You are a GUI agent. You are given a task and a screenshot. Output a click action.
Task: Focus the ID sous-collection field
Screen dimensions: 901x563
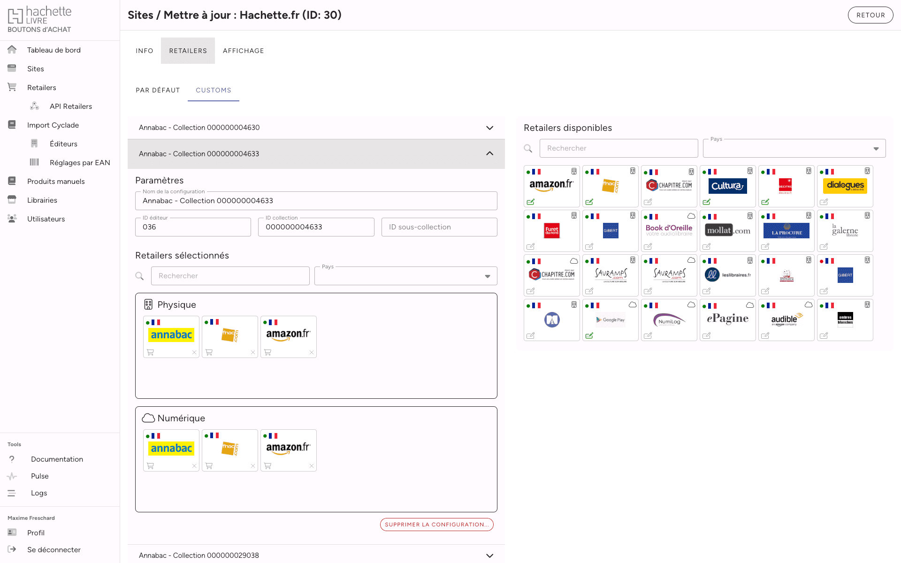[x=439, y=227]
